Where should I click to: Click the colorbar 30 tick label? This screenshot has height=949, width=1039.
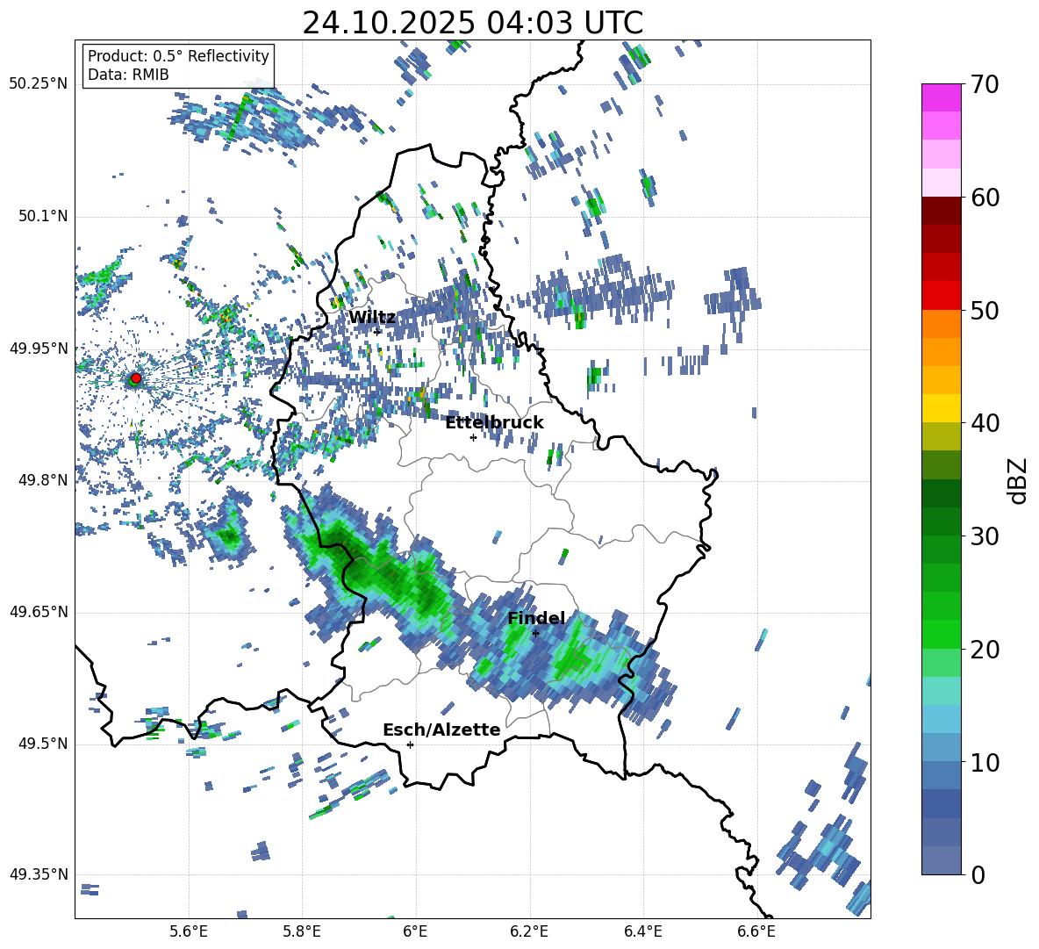coord(985,536)
